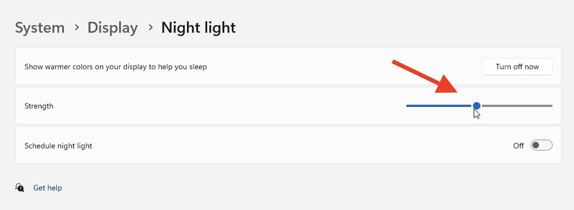Click the blue filled part of Strength slider
574x210 pixels.
point(438,105)
